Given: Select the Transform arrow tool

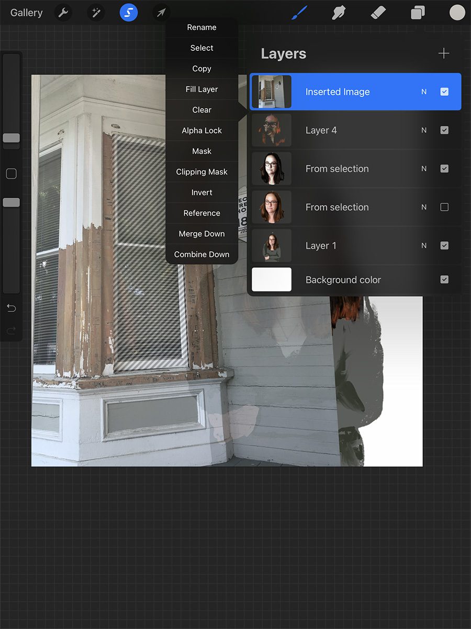Looking at the screenshot, I should click(161, 13).
